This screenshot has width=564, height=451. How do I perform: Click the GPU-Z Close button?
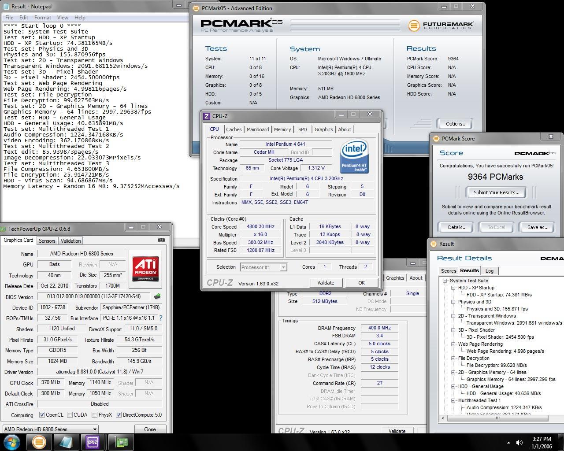pos(150,429)
